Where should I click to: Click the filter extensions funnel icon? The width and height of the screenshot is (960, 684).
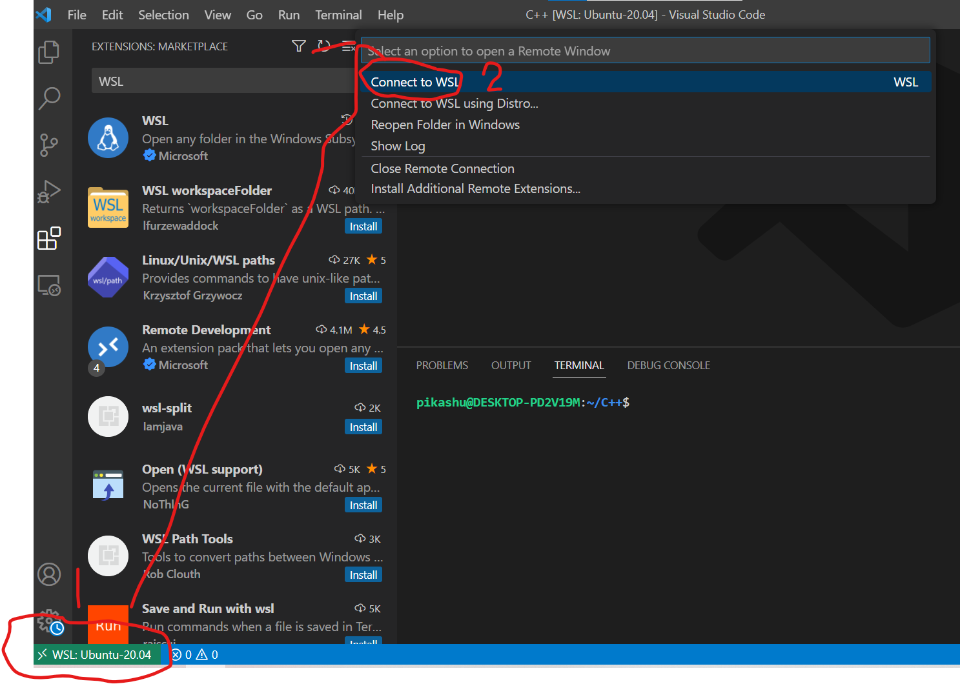(299, 46)
